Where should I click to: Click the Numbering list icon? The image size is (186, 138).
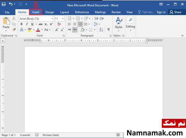pos(78,19)
